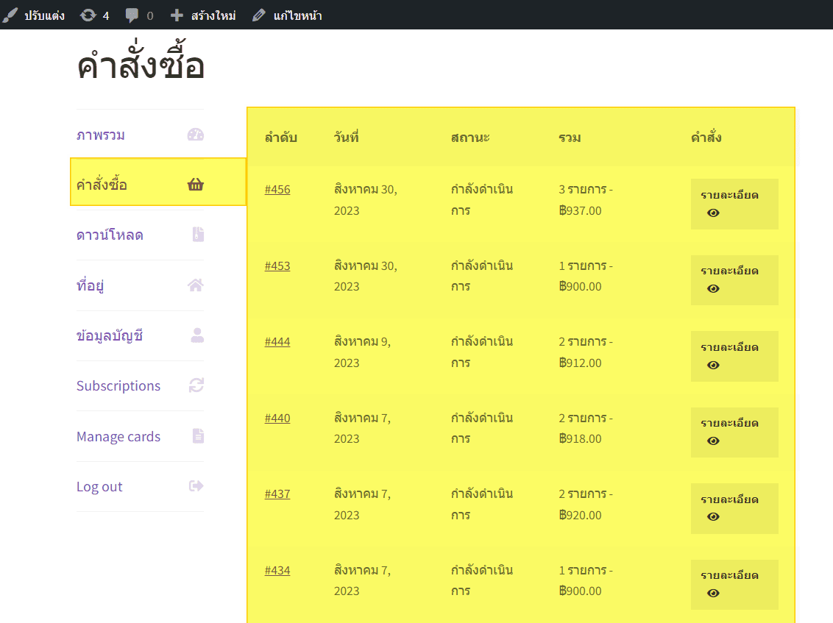Click the home icon beside ที่อยู่

(x=195, y=285)
